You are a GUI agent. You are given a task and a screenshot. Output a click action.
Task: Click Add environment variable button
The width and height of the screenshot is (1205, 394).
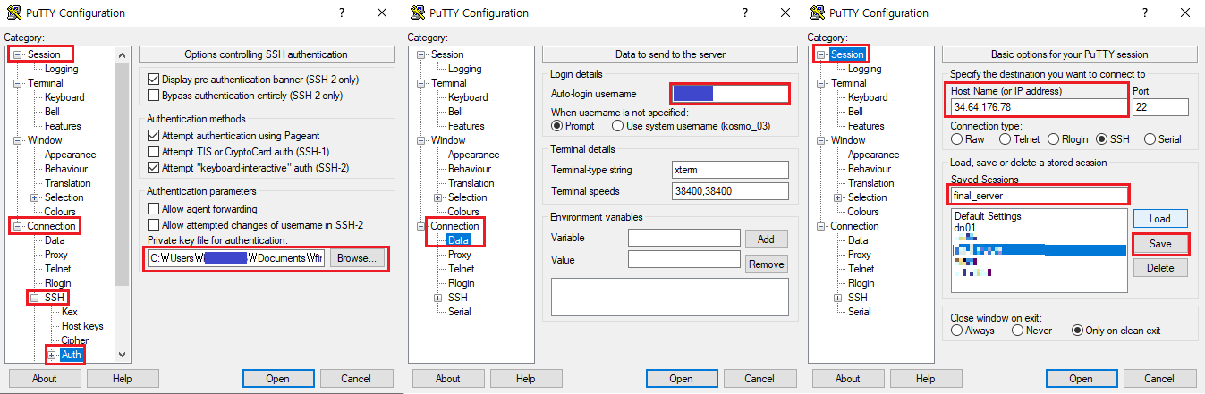766,239
